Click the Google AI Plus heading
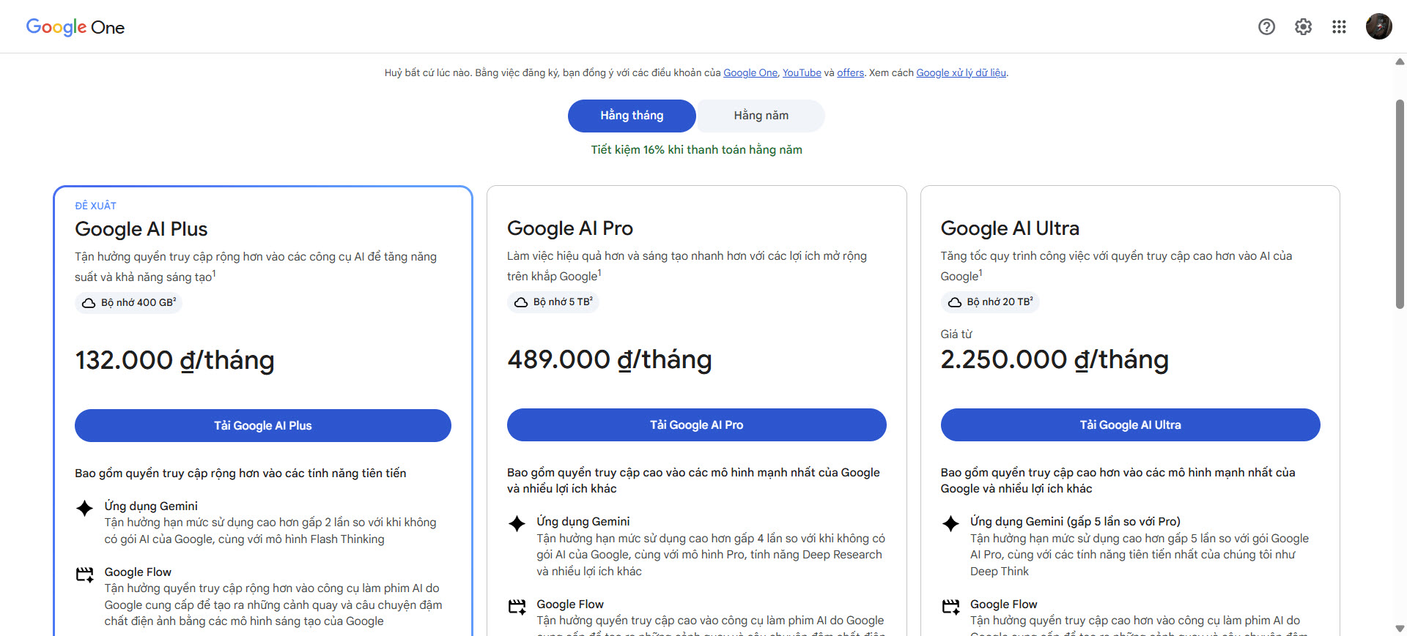 coord(141,229)
